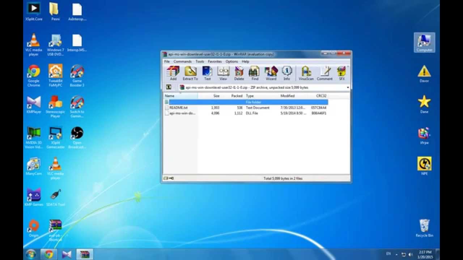Click the Extract To toolbar icon
The width and height of the screenshot is (463, 260).
point(190,73)
